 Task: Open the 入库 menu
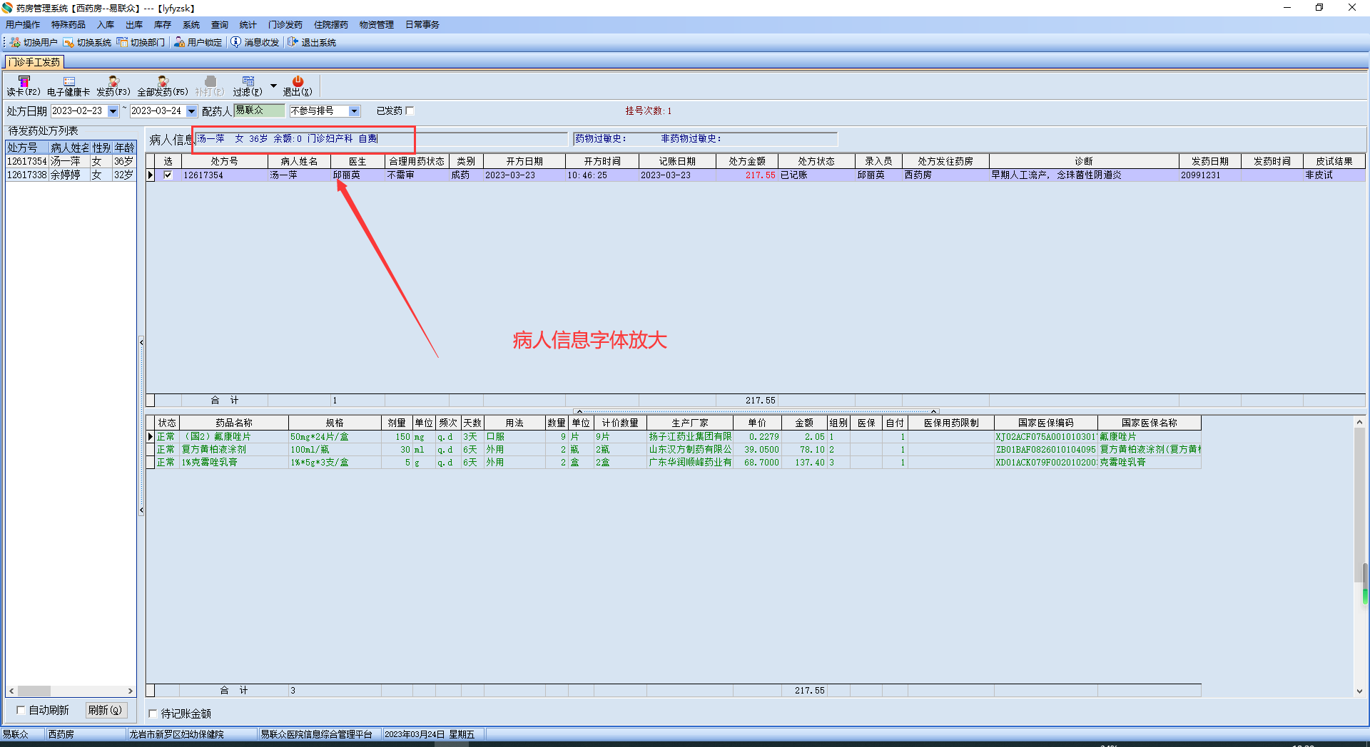click(x=106, y=25)
